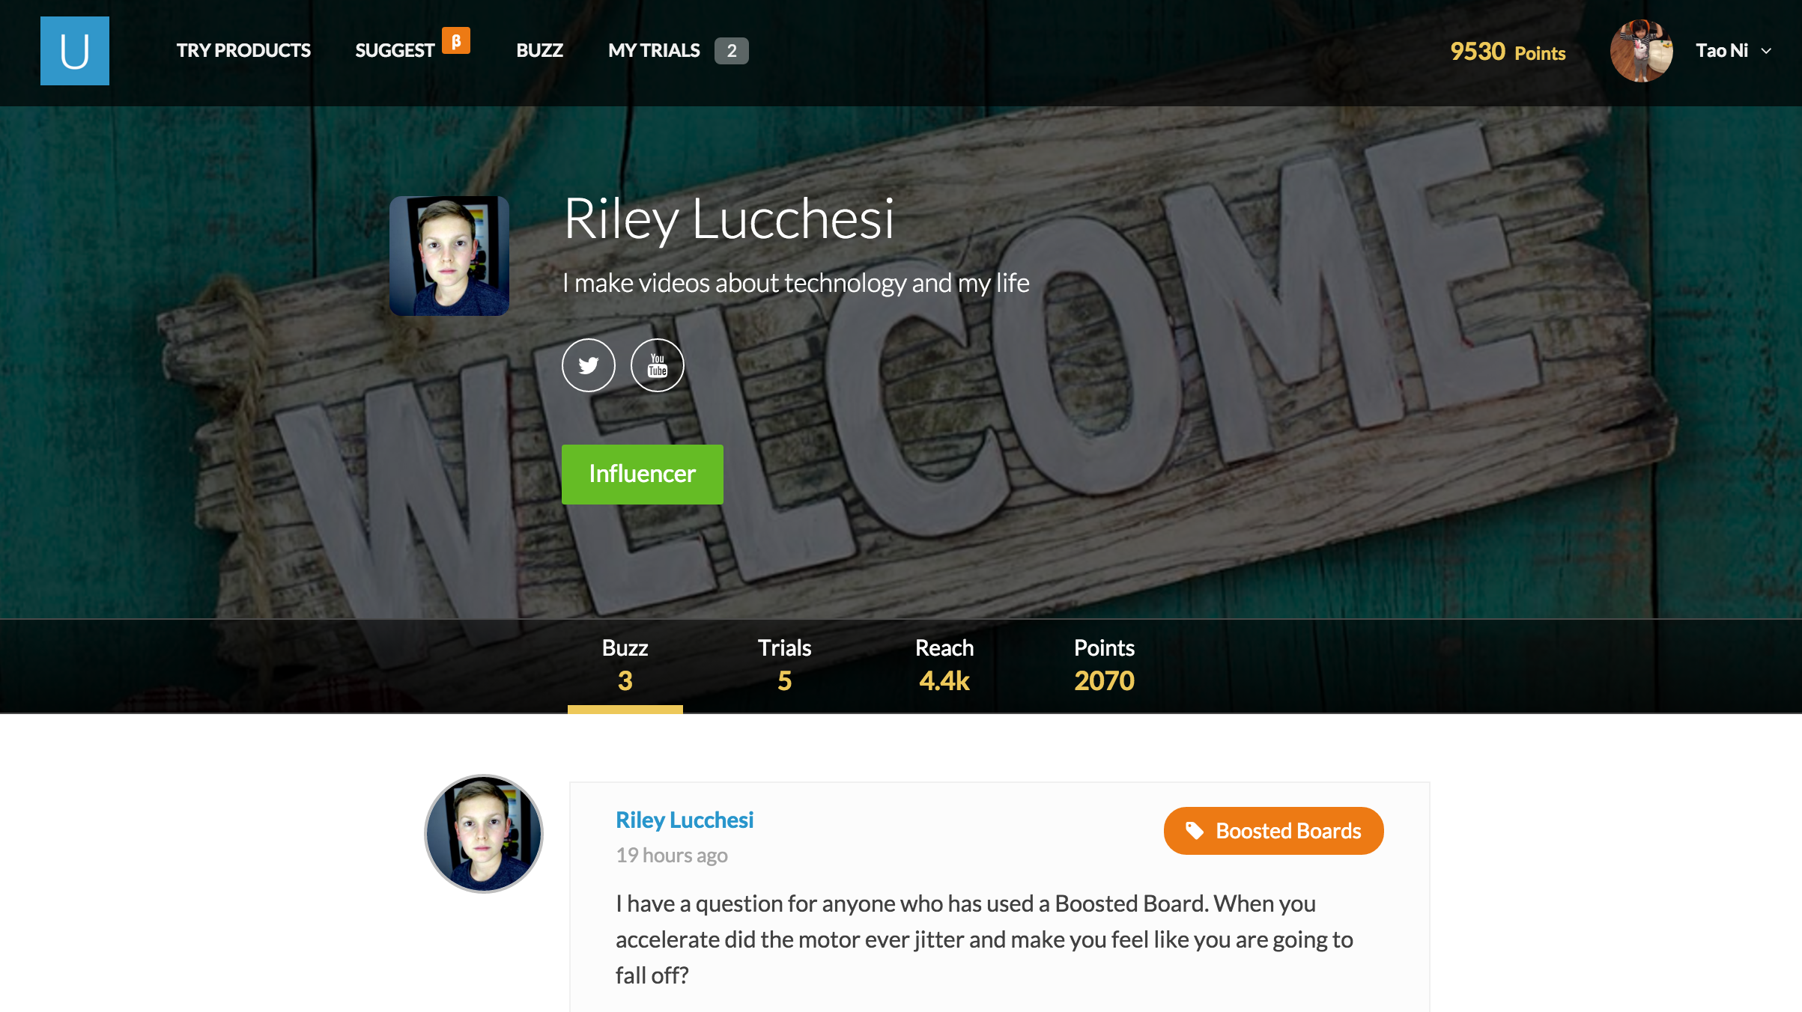Open Riley's YouTube channel icon

(x=658, y=365)
